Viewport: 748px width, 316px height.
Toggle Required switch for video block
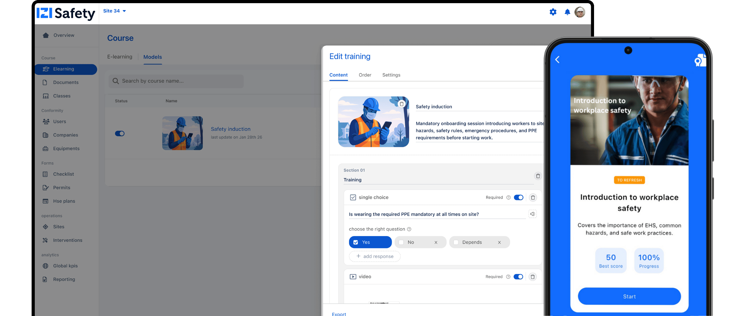tap(518, 277)
